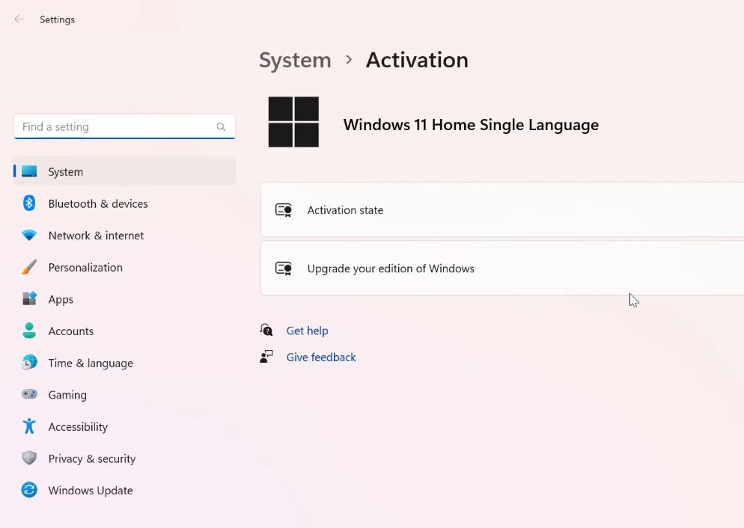
Task: Open Accessibility settings icon
Action: coord(28,426)
